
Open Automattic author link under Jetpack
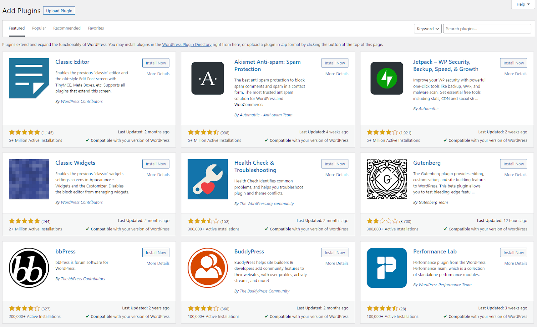[428, 109]
